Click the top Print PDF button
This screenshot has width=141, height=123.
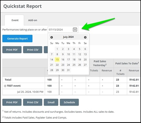[x=12, y=50]
